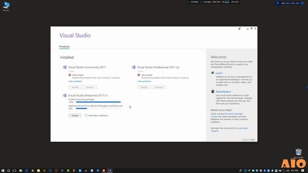Cancel the Enterprise 2017 installation
Image resolution: width=308 pixels, height=173 pixels.
pos(75,115)
